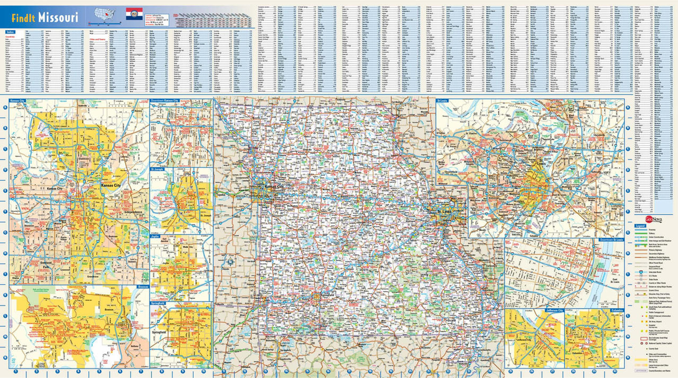This screenshot has height=378, width=678.
Task: Click the red Counties heading in the index
Action: [x=10, y=37]
